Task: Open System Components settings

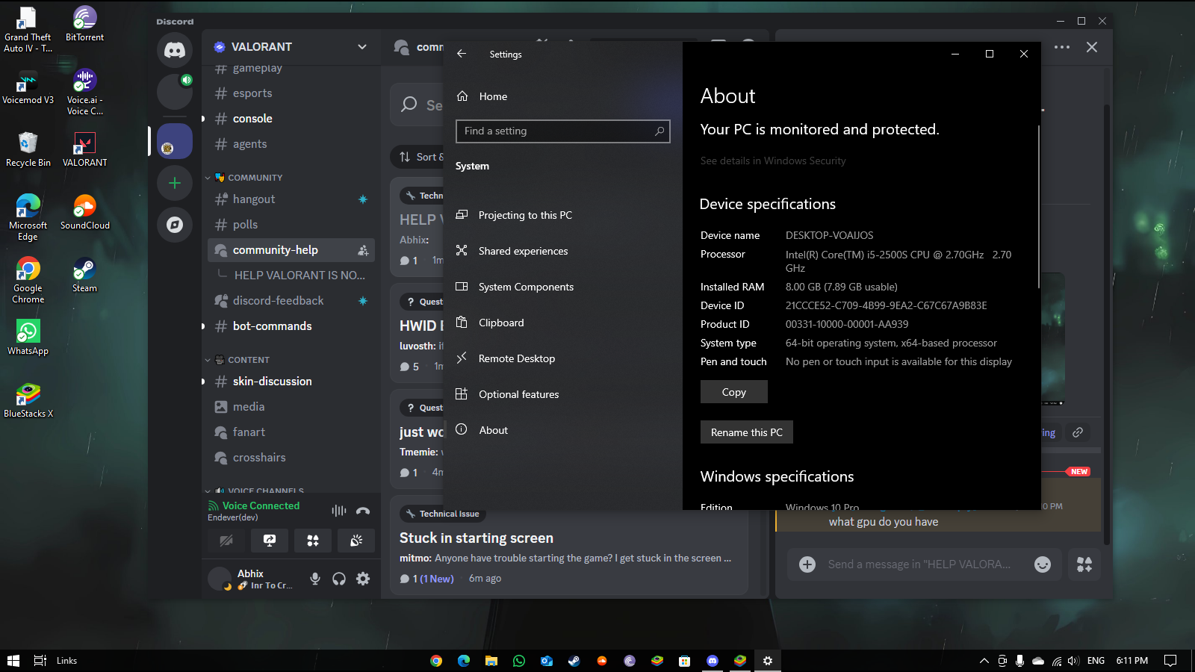Action: tap(526, 287)
